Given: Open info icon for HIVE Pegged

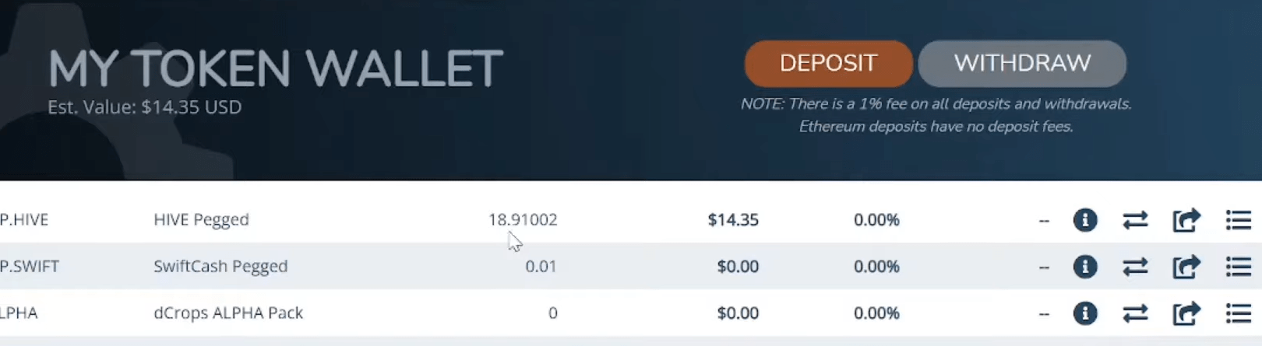Looking at the screenshot, I should click(x=1084, y=220).
